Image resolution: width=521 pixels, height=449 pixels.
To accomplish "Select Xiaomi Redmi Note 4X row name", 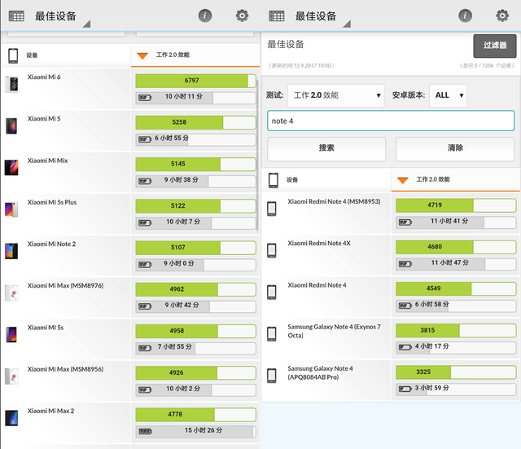I will click(319, 243).
